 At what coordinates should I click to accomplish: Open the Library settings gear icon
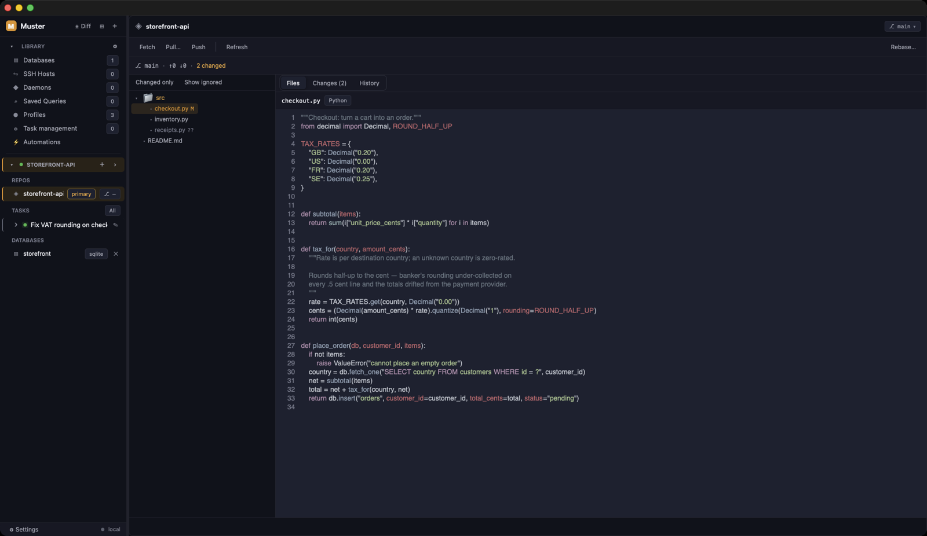(115, 46)
